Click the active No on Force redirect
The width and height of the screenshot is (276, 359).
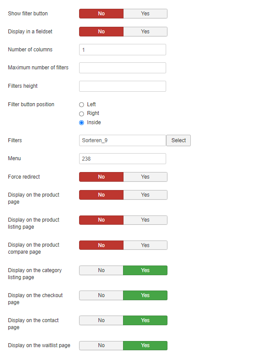102,177
